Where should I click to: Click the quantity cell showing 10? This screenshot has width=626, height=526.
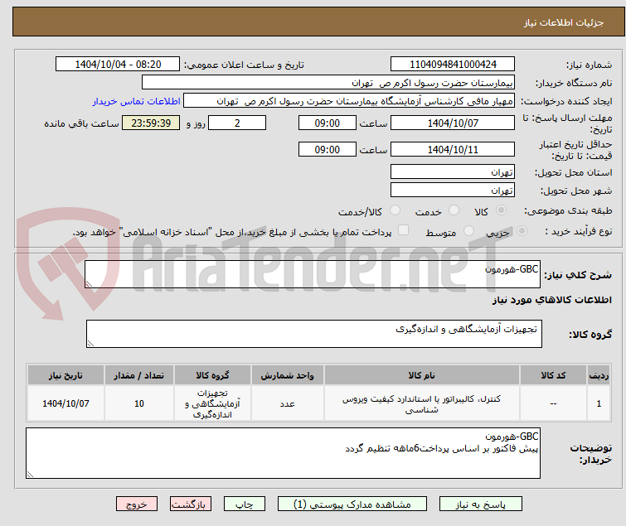[139, 403]
